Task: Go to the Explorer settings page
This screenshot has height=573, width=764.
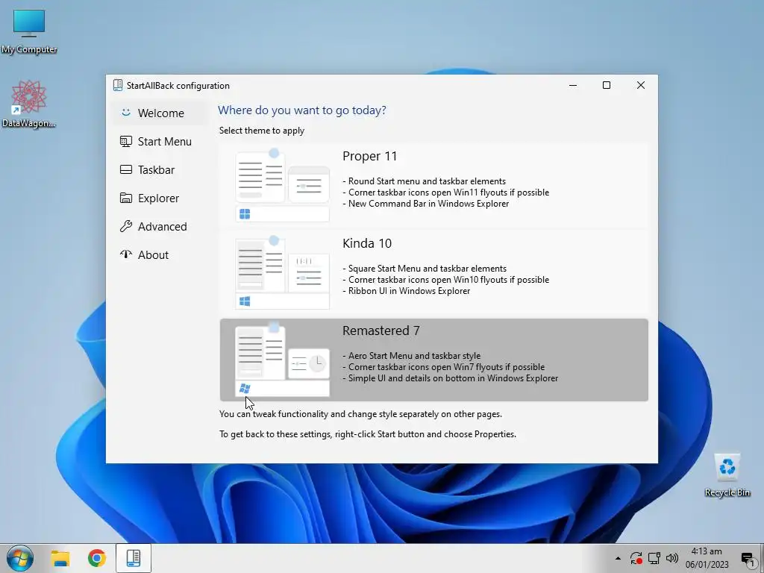Action: tap(161, 198)
